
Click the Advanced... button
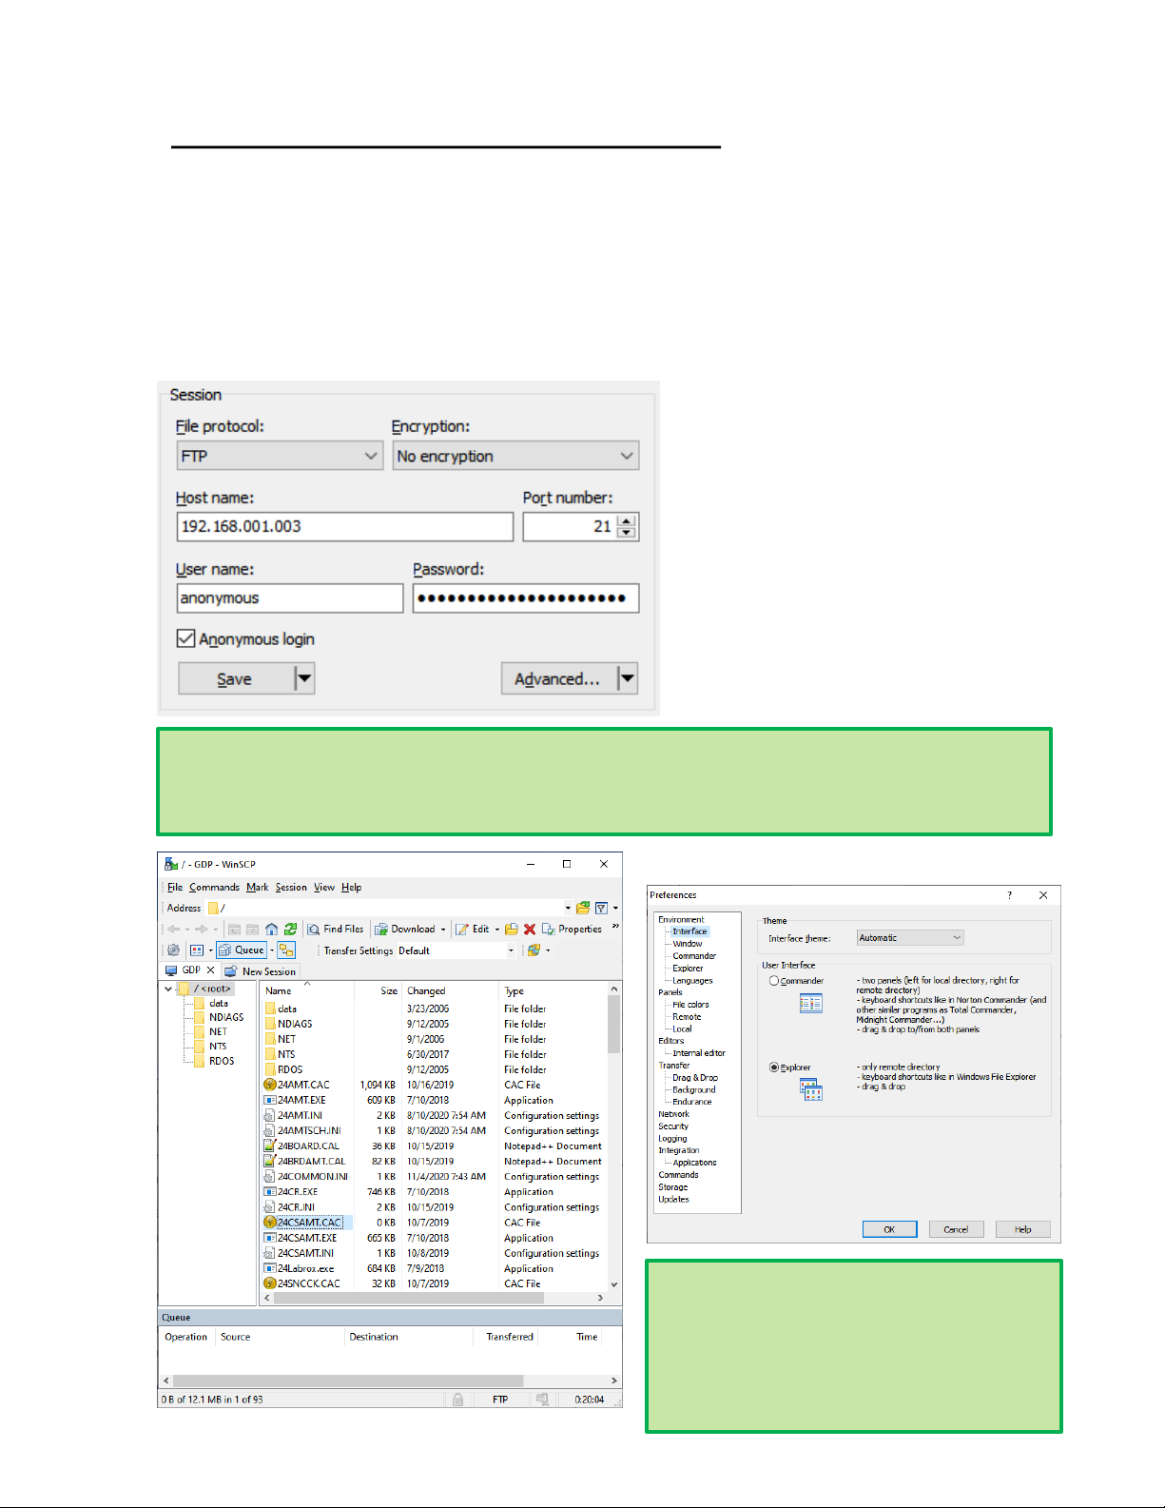pyautogui.click(x=558, y=678)
